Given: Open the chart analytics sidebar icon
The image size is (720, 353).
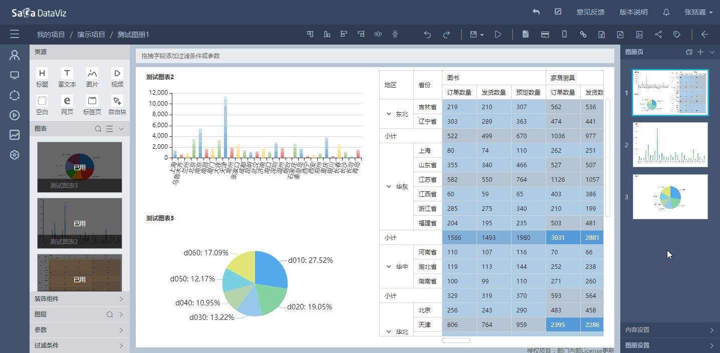Looking at the screenshot, I should [x=15, y=135].
